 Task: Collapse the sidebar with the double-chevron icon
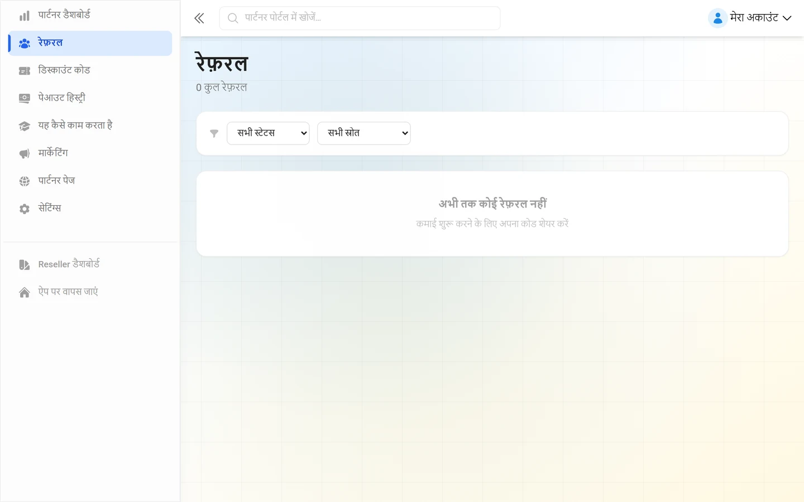tap(199, 18)
